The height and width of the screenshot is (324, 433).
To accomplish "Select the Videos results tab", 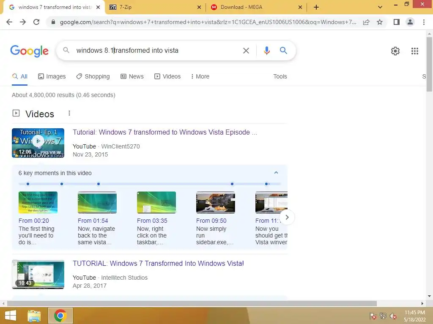I will (x=167, y=76).
